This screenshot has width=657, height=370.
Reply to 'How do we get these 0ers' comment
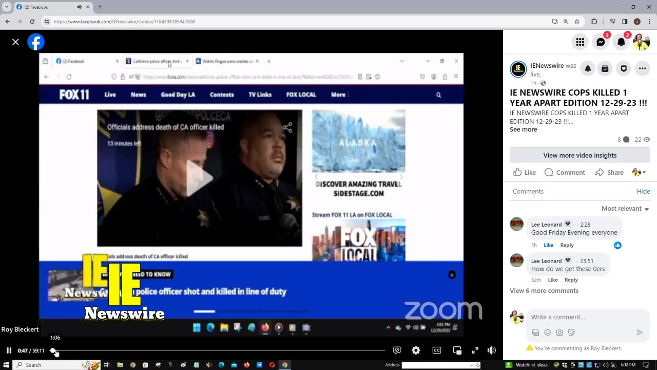tap(571, 280)
